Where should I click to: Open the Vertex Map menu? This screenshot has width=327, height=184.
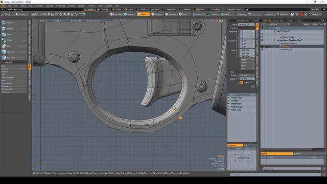(60, 6)
